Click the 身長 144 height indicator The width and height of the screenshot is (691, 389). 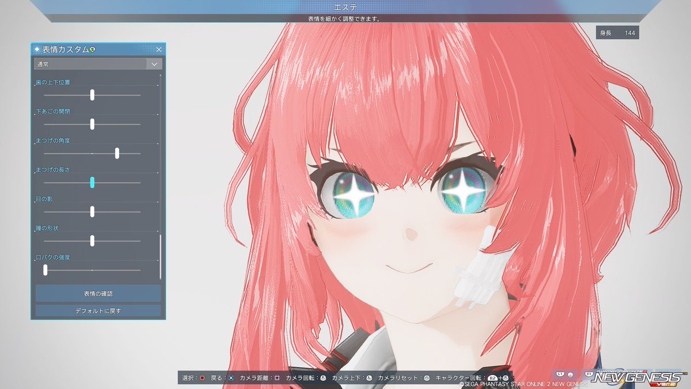tap(617, 33)
